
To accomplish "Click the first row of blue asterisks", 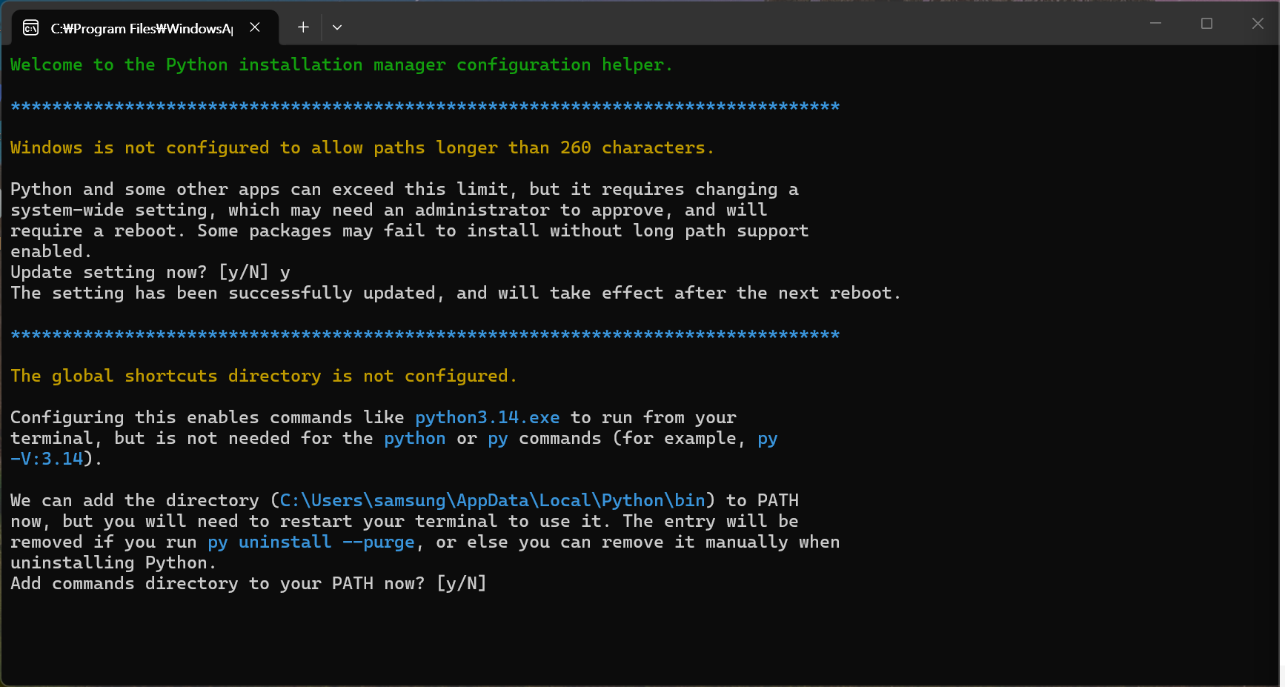I will [425, 107].
